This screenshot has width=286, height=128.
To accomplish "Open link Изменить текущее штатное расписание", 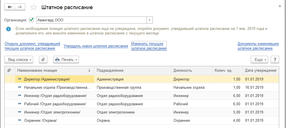I will pos(149,46).
